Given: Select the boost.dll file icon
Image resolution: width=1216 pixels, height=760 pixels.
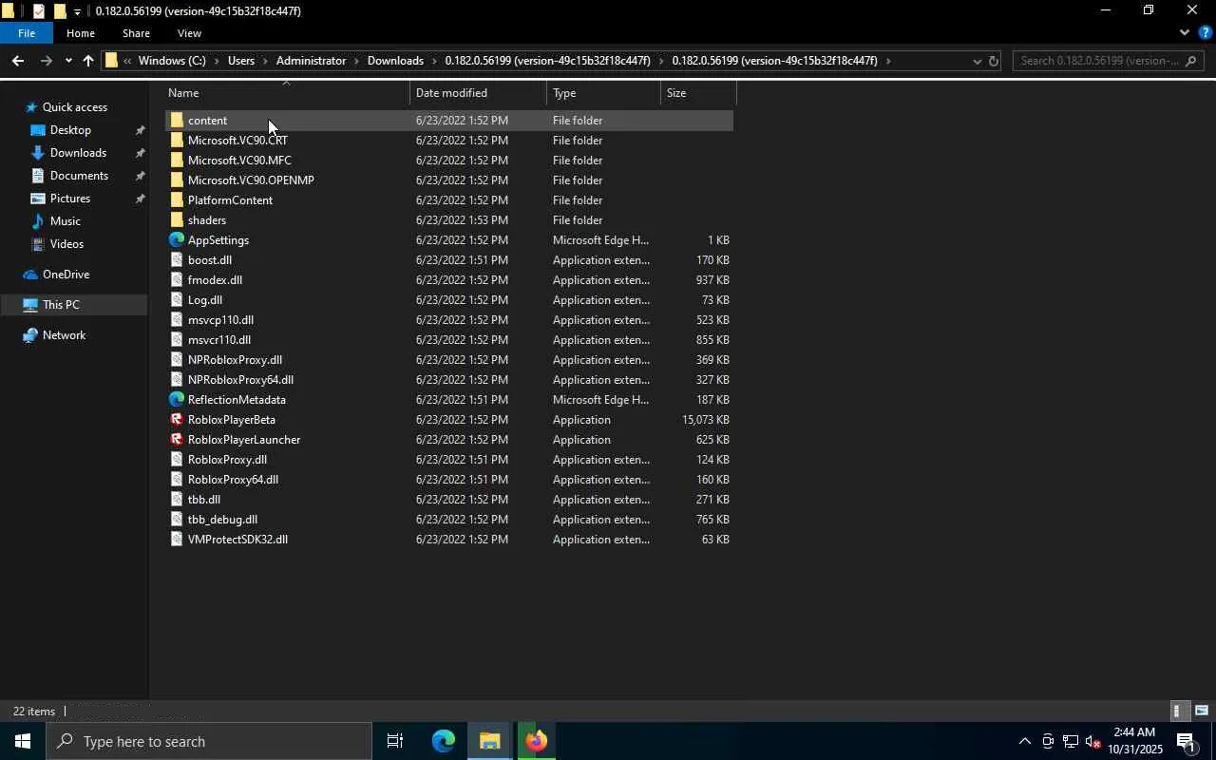Looking at the screenshot, I should point(177,260).
